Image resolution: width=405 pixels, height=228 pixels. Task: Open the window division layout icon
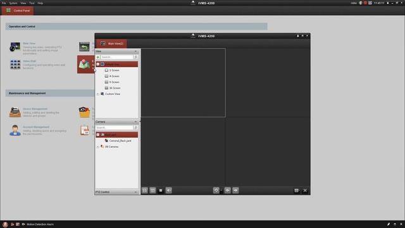coord(297,191)
